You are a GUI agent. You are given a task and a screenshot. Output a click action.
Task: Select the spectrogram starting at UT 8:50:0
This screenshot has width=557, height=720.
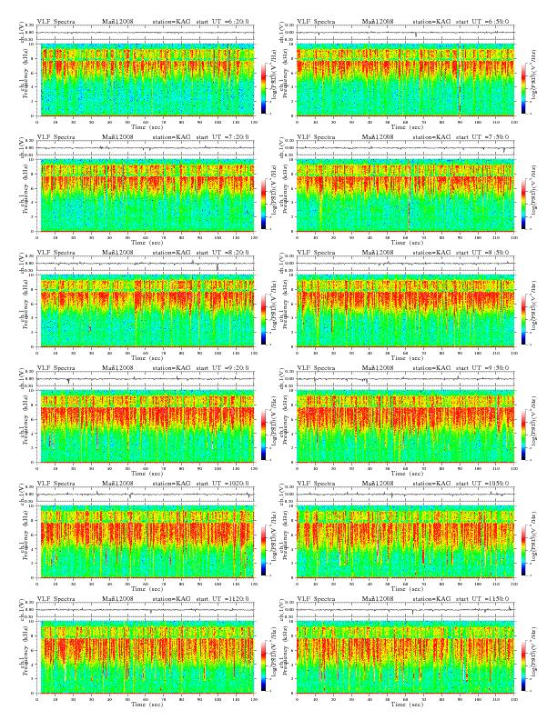coord(405,311)
